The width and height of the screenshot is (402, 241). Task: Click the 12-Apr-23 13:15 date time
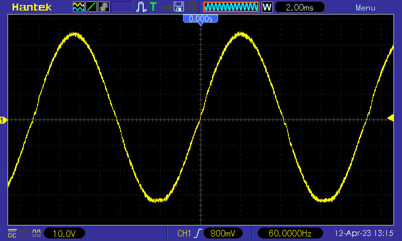click(x=364, y=233)
